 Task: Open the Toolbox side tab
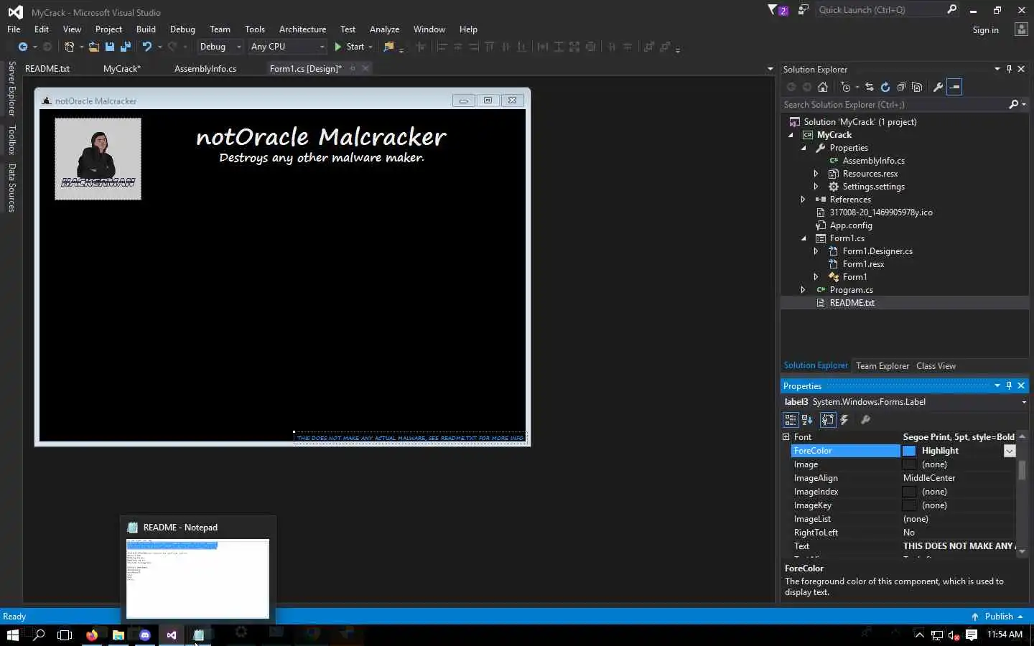click(11, 140)
